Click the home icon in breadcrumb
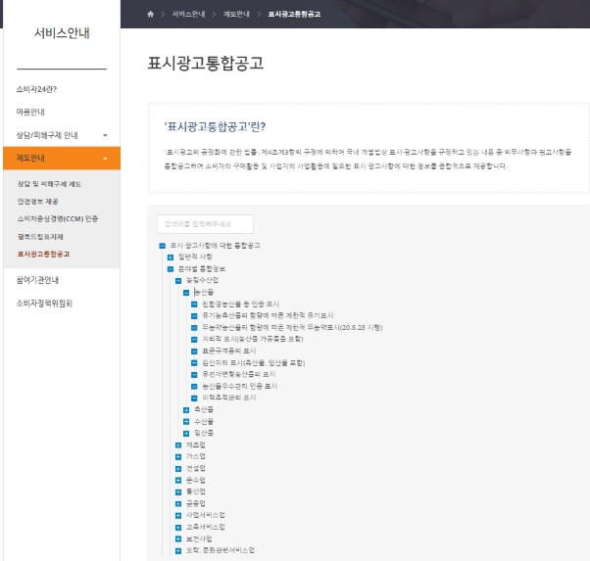 tap(150, 14)
